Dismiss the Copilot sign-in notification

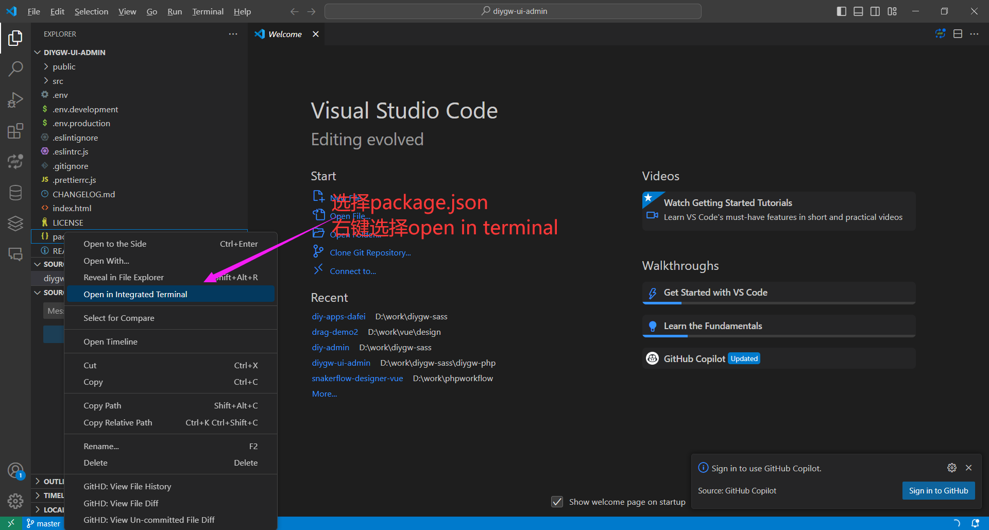(968, 468)
